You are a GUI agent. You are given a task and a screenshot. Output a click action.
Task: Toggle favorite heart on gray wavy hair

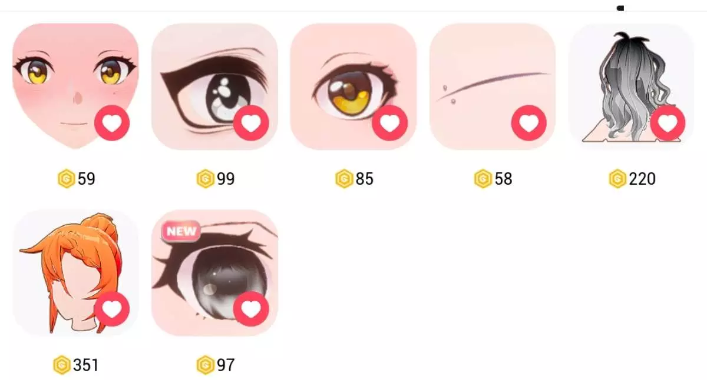(668, 123)
